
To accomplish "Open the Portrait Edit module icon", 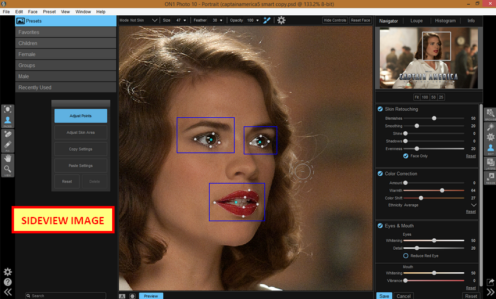I will (x=491, y=149).
